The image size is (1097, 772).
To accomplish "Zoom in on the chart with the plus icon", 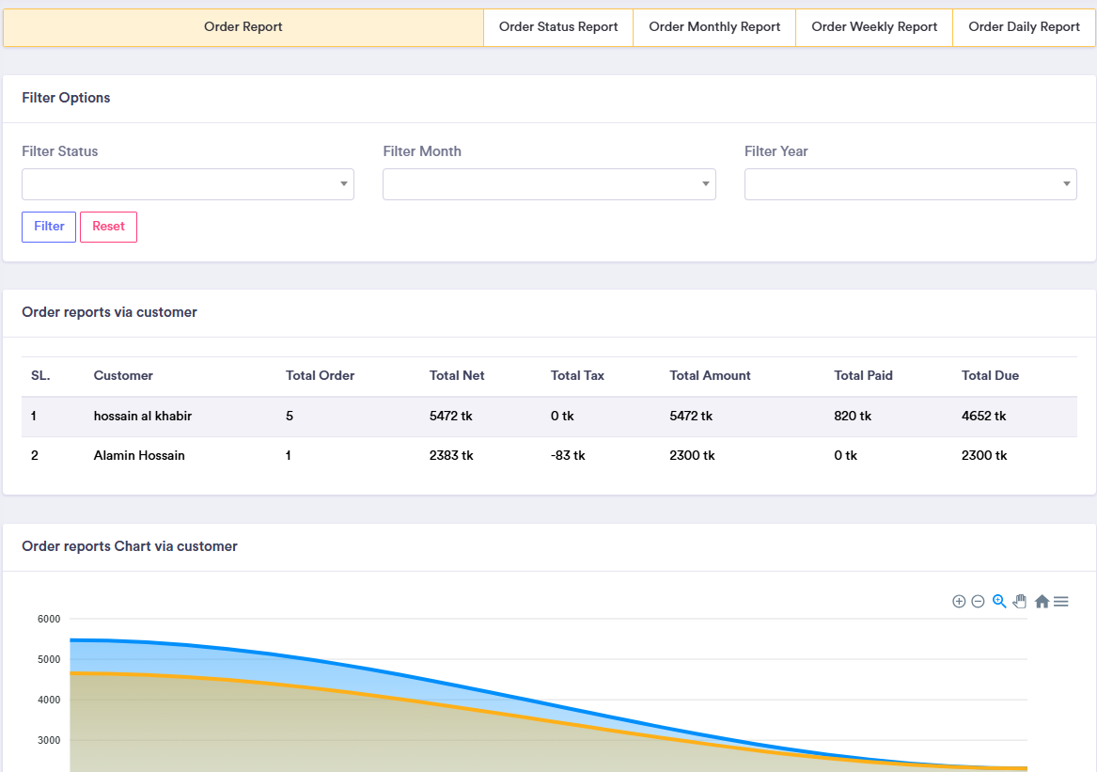I will pyautogui.click(x=959, y=601).
